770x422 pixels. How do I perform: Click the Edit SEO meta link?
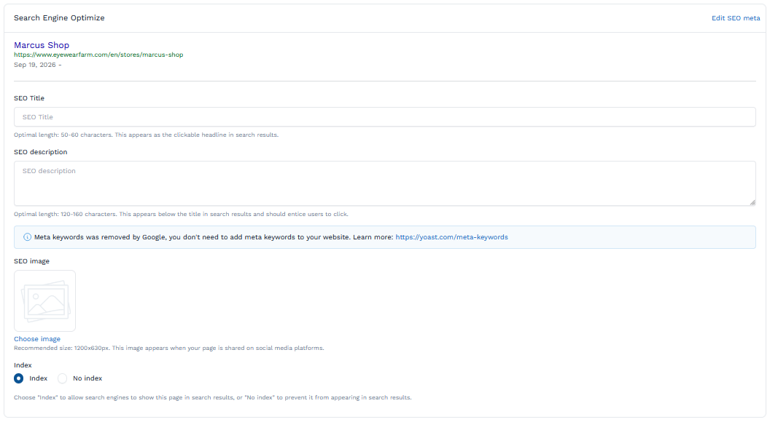coord(736,18)
